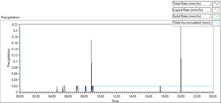The height and width of the screenshot is (103, 221).
Task: Click the Time x-axis label
Action: tap(115, 101)
